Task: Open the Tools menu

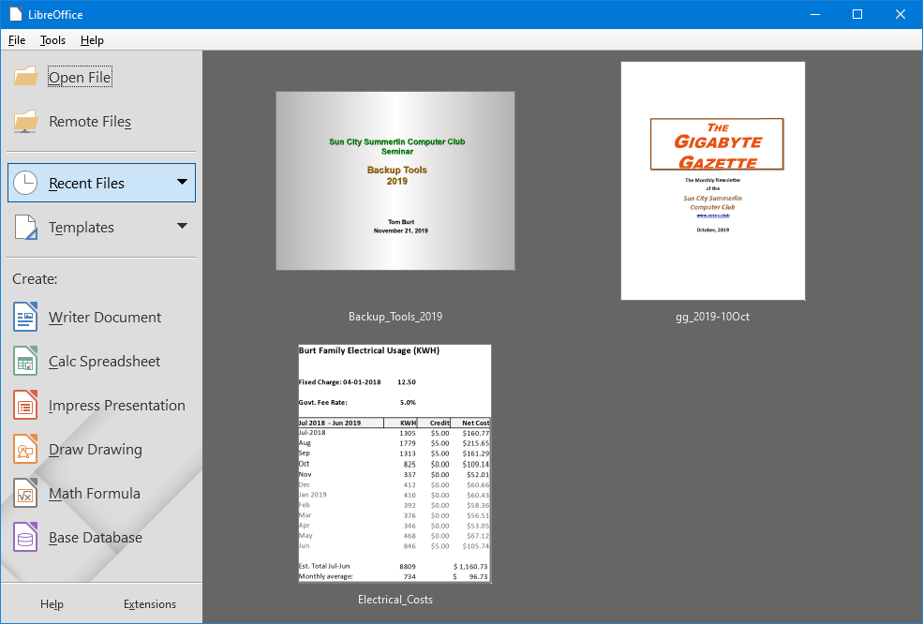Action: point(52,40)
